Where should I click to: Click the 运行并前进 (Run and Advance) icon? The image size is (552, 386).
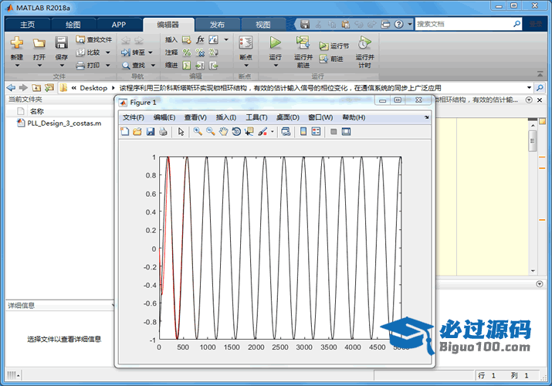pyautogui.click(x=303, y=43)
